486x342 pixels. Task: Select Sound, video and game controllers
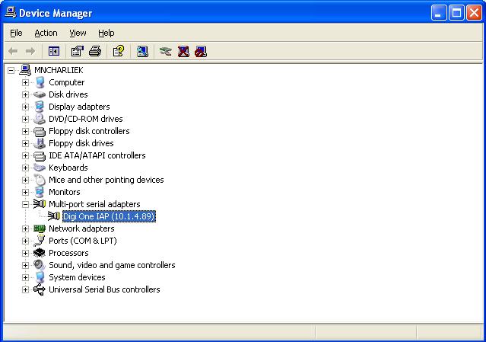click(112, 265)
